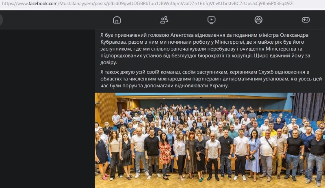Go to the Facebook Home feed icon
Image resolution: width=325 pixels, height=188 pixels.
(117, 20)
